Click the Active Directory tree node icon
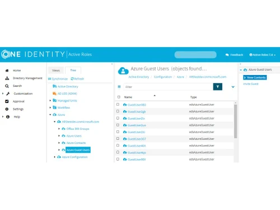 pyautogui.click(x=54, y=86)
